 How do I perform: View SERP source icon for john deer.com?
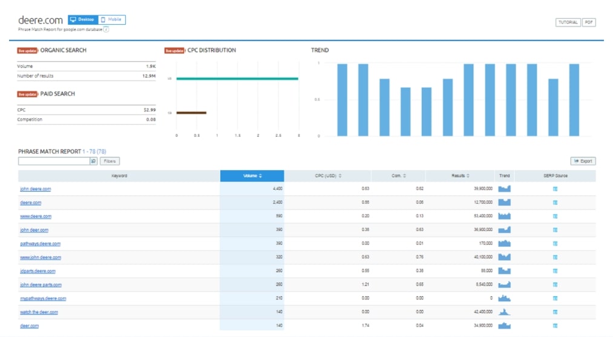coord(555,230)
